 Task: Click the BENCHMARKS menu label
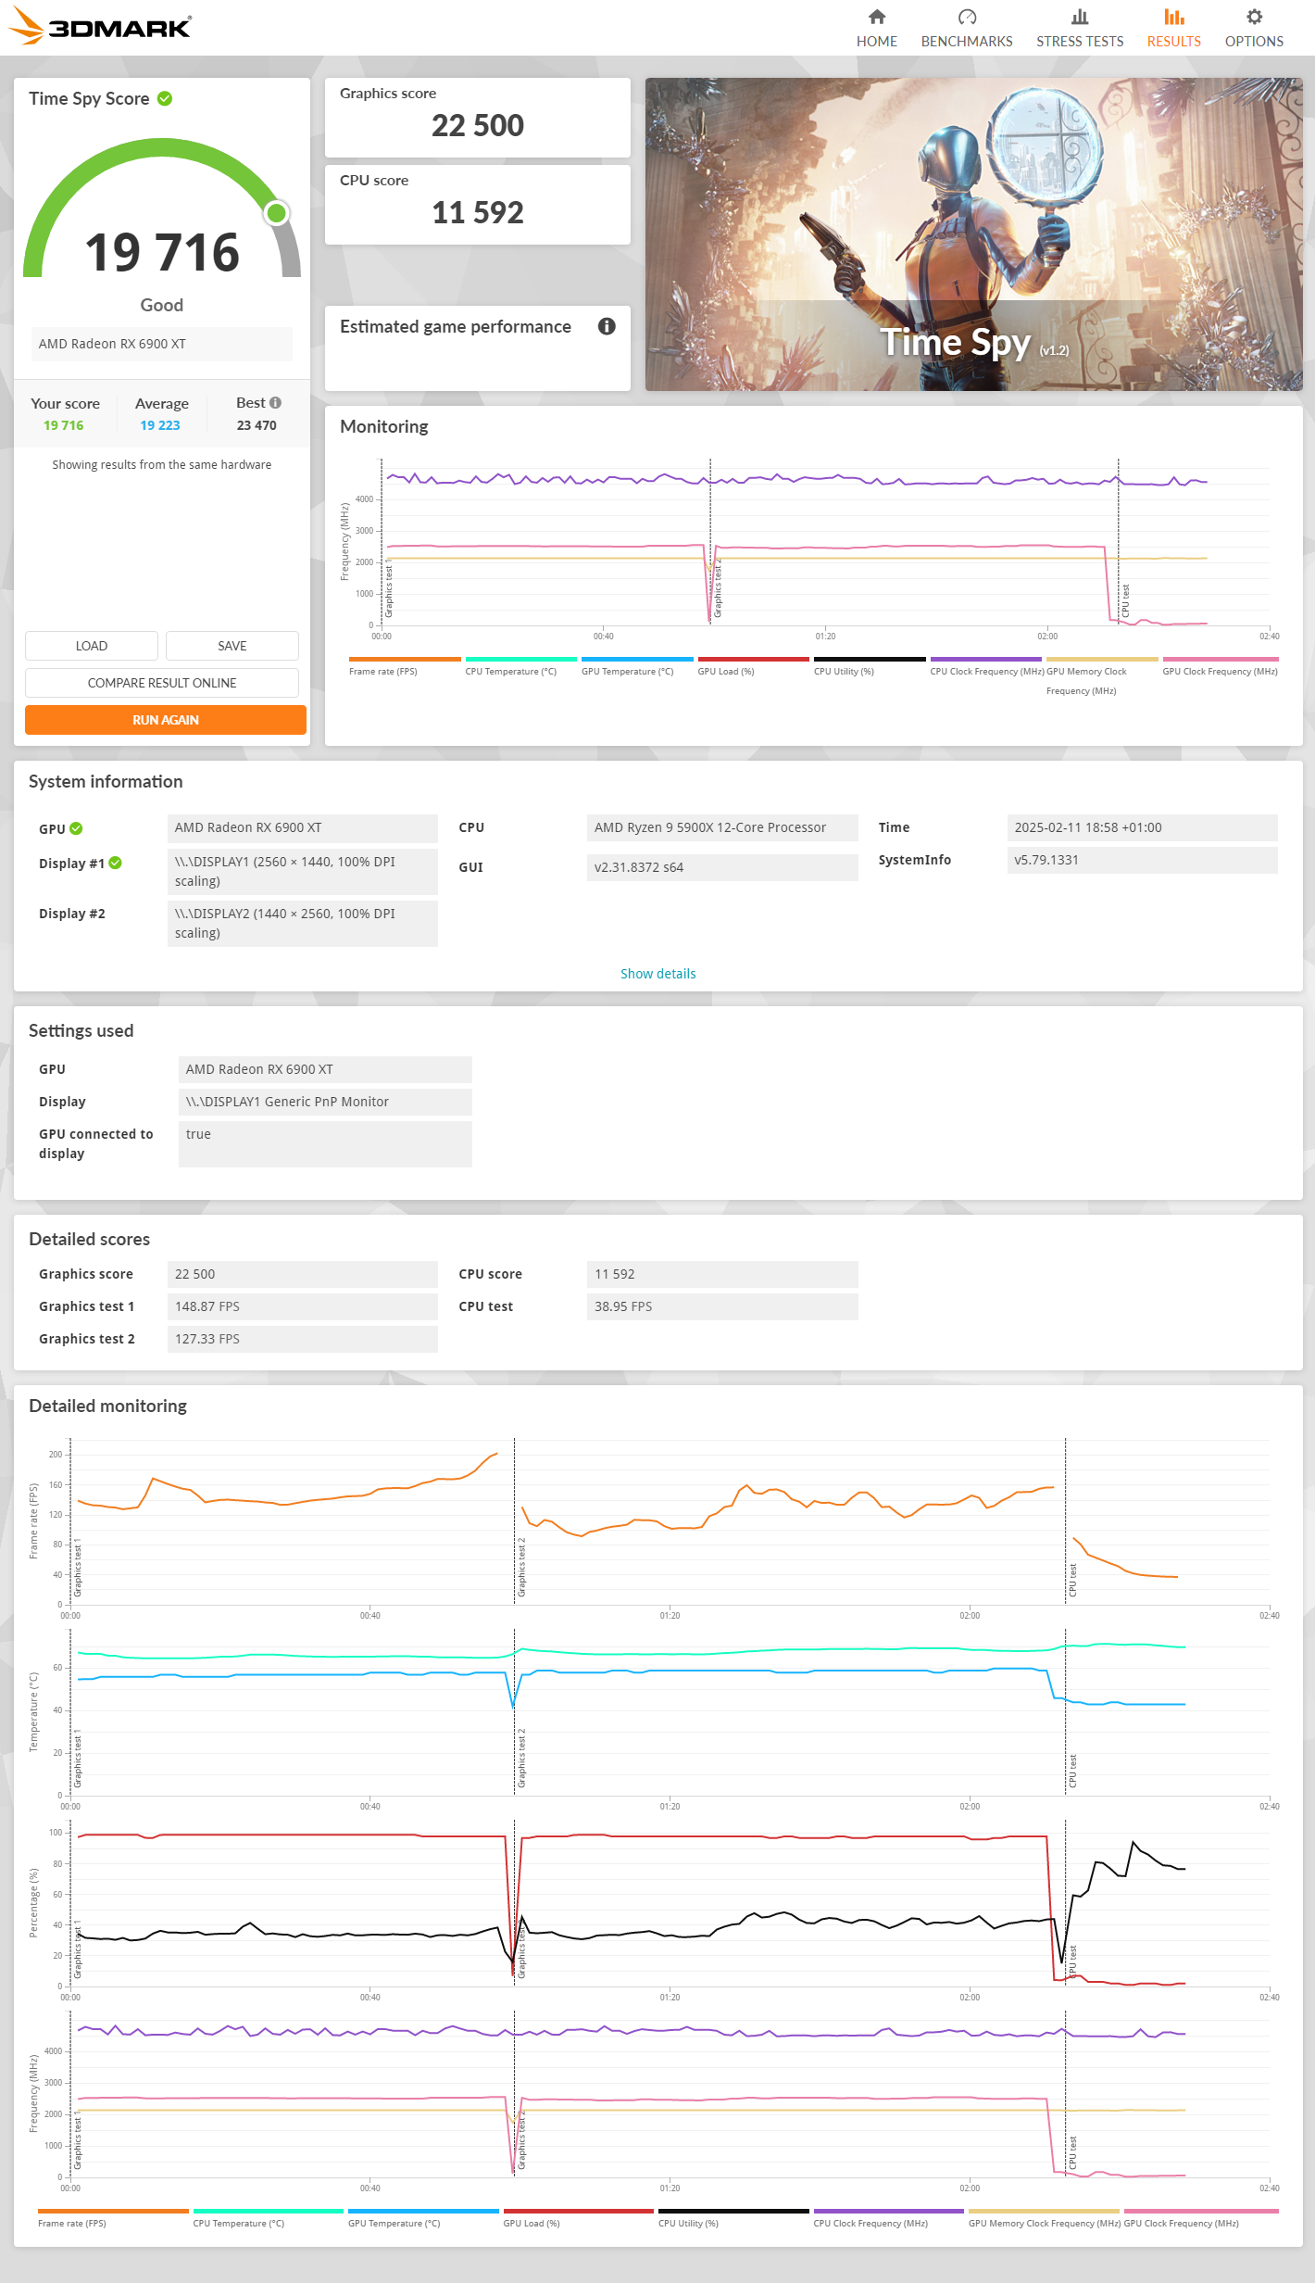(967, 42)
